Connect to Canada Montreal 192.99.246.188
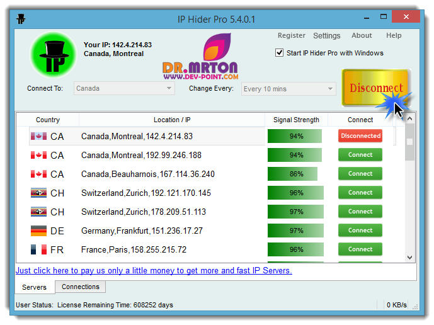The width and height of the screenshot is (434, 325). click(x=360, y=155)
